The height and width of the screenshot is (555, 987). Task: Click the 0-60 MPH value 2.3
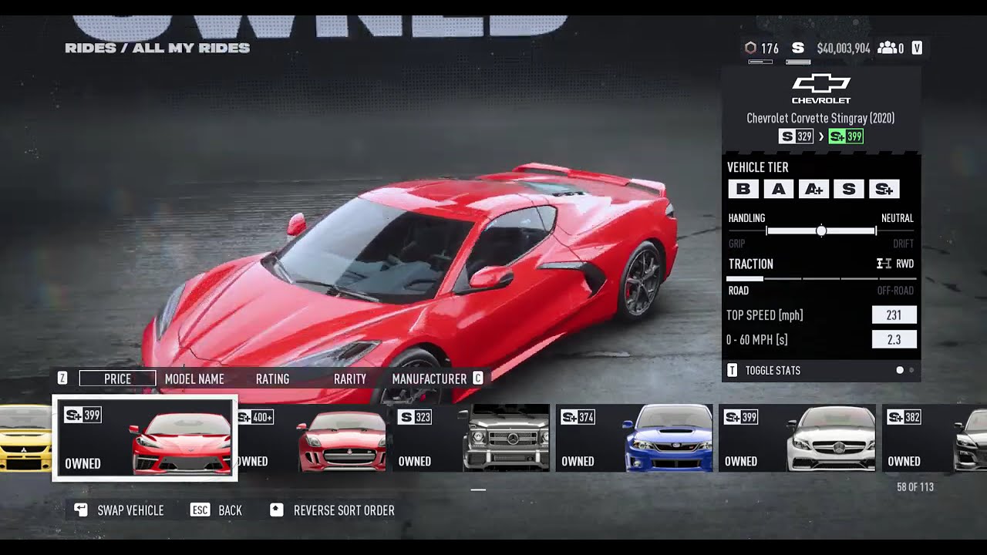(894, 339)
